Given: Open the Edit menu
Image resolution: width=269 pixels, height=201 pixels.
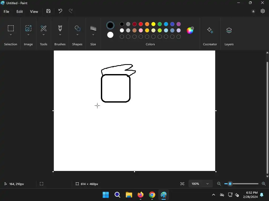Looking at the screenshot, I should click(x=19, y=12).
